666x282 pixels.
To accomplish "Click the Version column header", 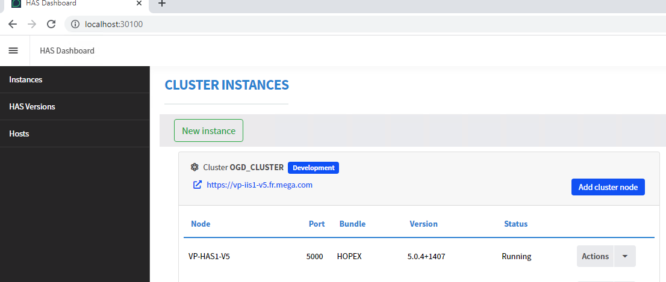I will (x=423, y=224).
